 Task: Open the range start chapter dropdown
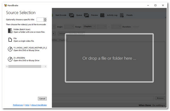[x=102, y=27]
